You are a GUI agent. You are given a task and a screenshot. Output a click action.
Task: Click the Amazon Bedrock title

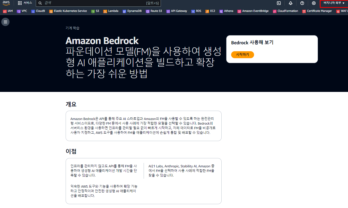[102, 41]
